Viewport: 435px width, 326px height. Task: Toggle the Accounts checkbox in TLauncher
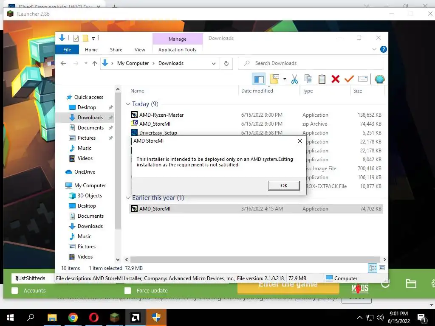click(x=15, y=290)
